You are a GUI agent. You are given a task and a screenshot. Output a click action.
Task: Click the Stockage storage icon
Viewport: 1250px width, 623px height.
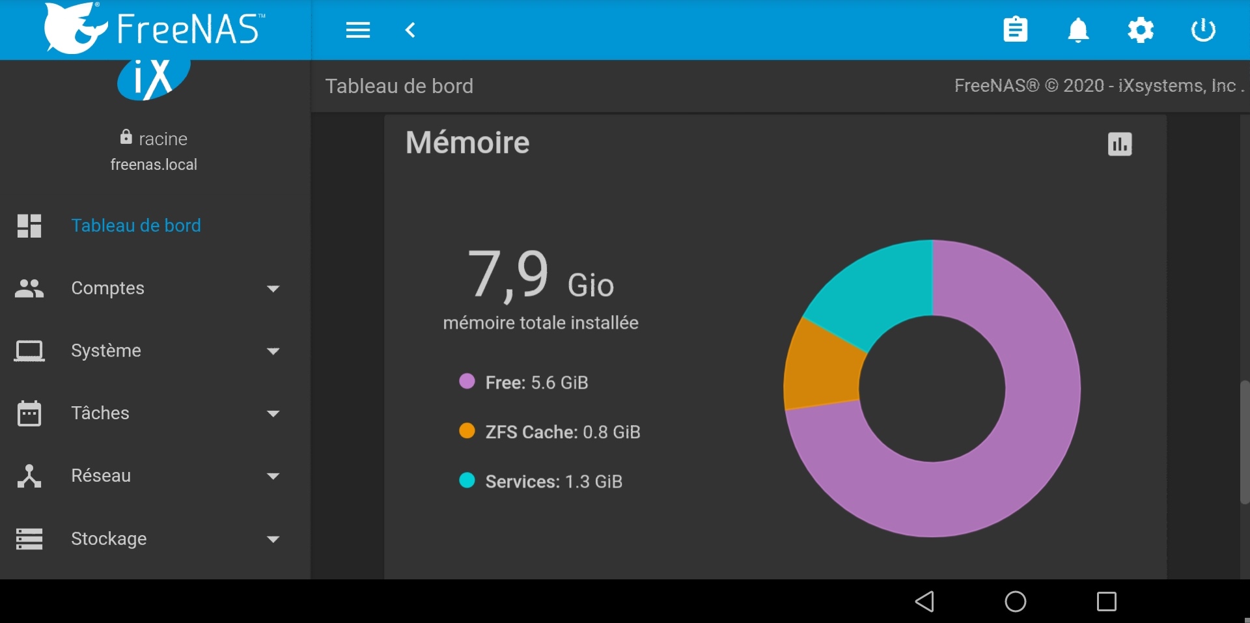pos(29,539)
